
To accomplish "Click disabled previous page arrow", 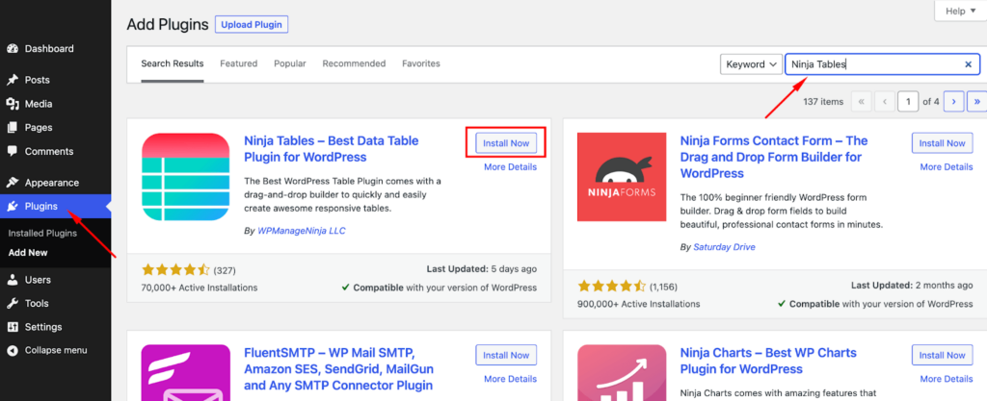I will [885, 101].
